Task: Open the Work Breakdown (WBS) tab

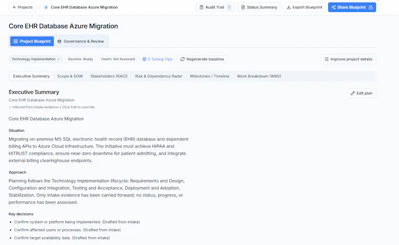Action: coord(259,76)
